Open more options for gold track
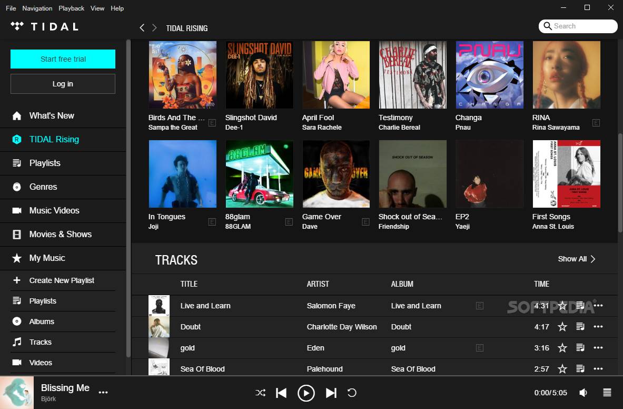623x409 pixels. point(598,348)
